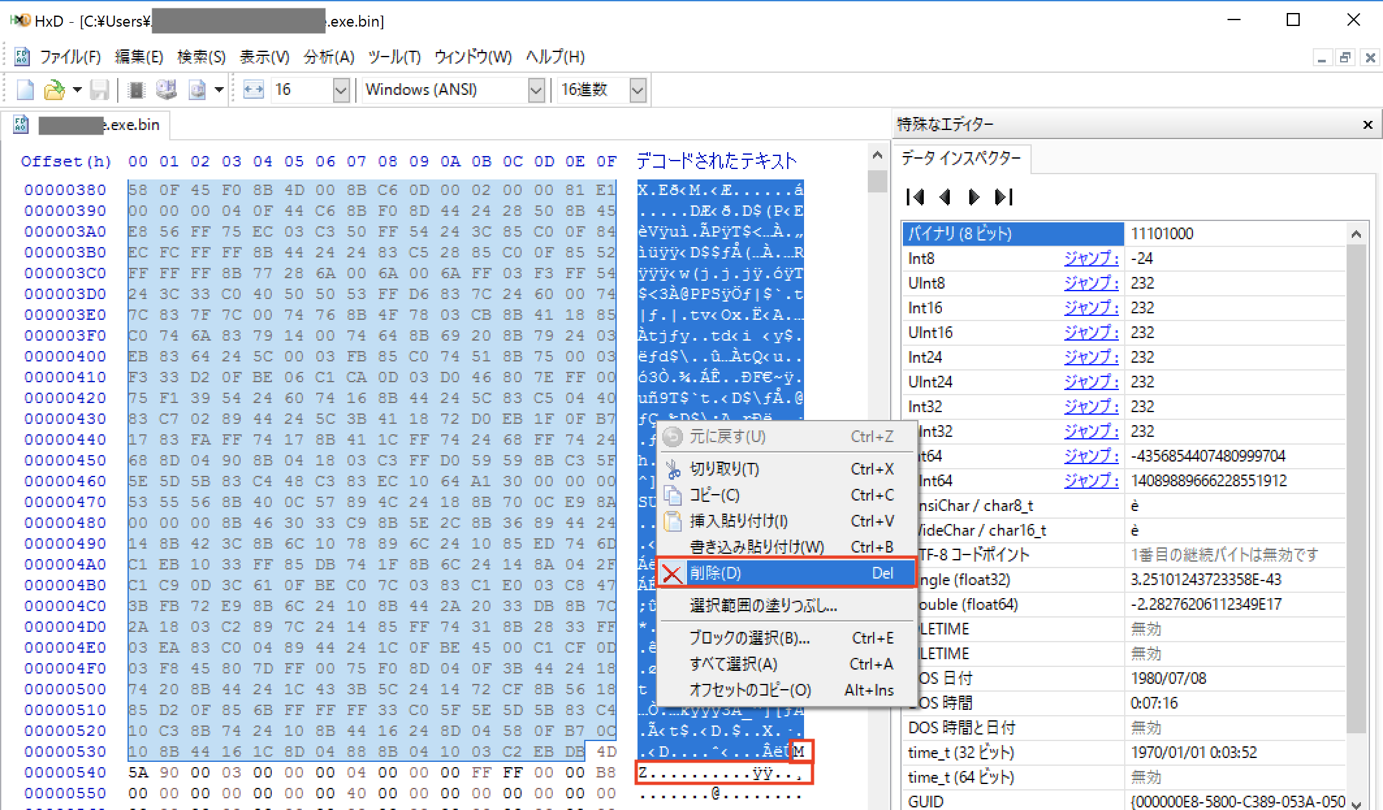Screen dimensions: 1383x810
Task: Go to last byte in Data Inspector
Action: point(1004,197)
